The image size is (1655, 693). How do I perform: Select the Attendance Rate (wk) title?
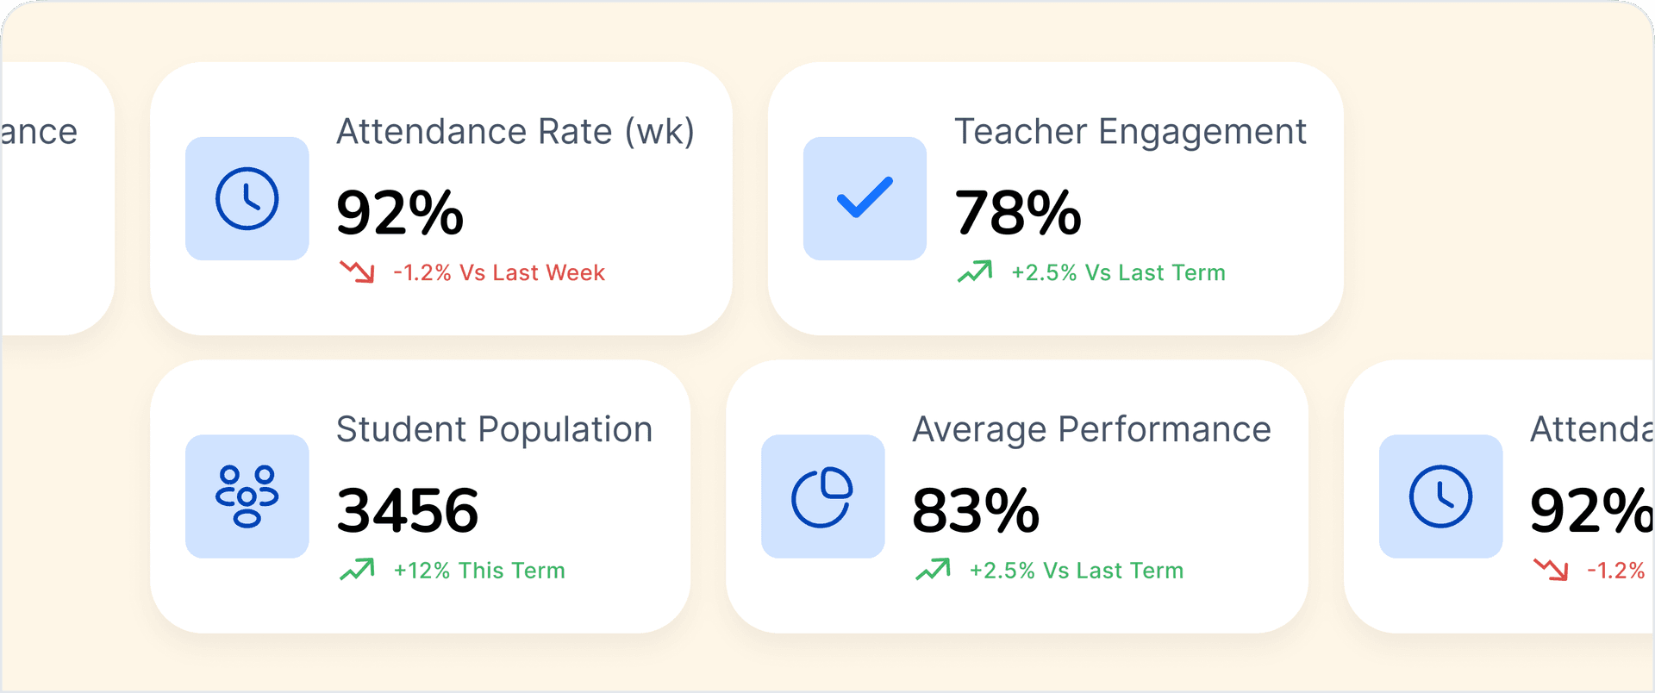point(515,132)
